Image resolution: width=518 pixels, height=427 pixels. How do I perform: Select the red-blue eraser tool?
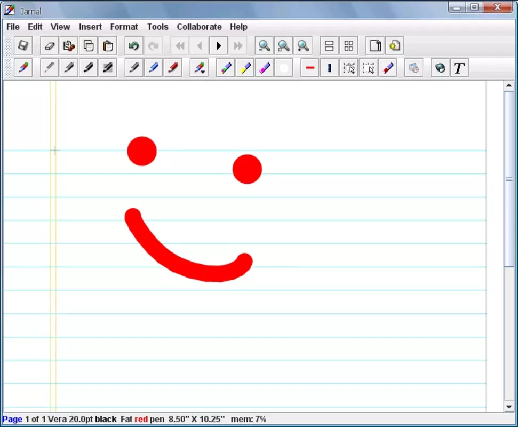point(388,68)
